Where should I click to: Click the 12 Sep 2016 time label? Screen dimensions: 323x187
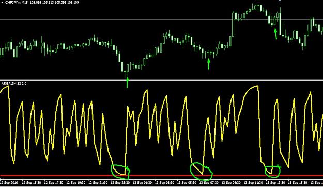point(9,182)
